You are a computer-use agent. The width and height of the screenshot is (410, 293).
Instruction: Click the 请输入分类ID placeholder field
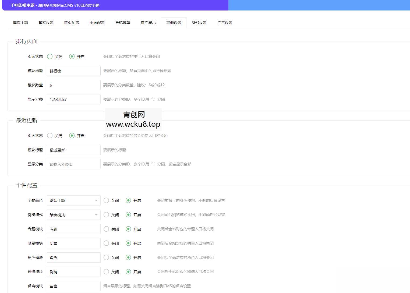[x=73, y=164]
